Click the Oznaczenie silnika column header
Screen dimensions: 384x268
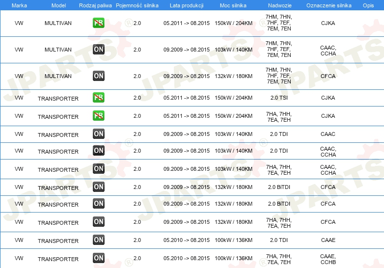[328, 5]
